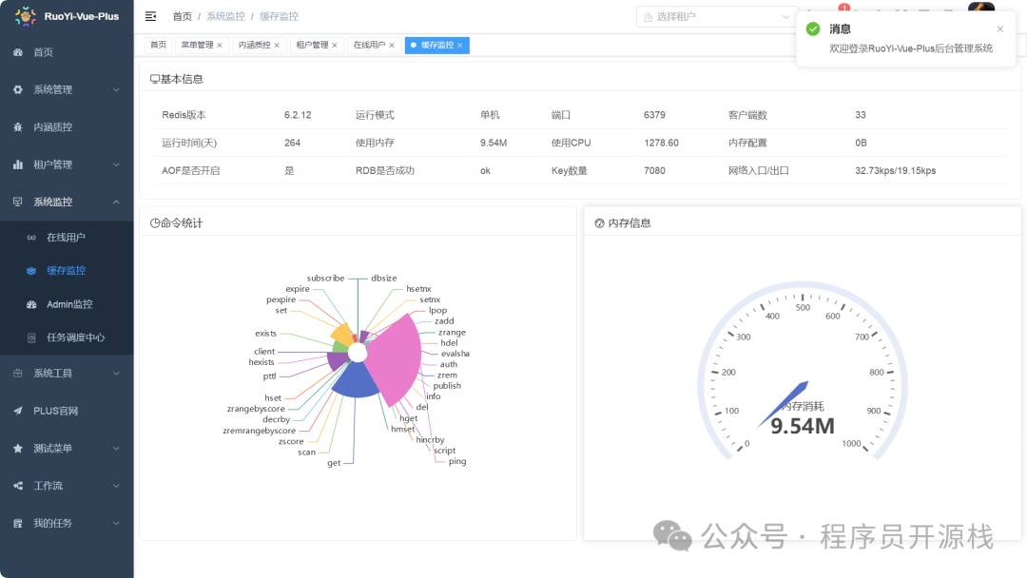Click the green success check icon

pos(813,29)
